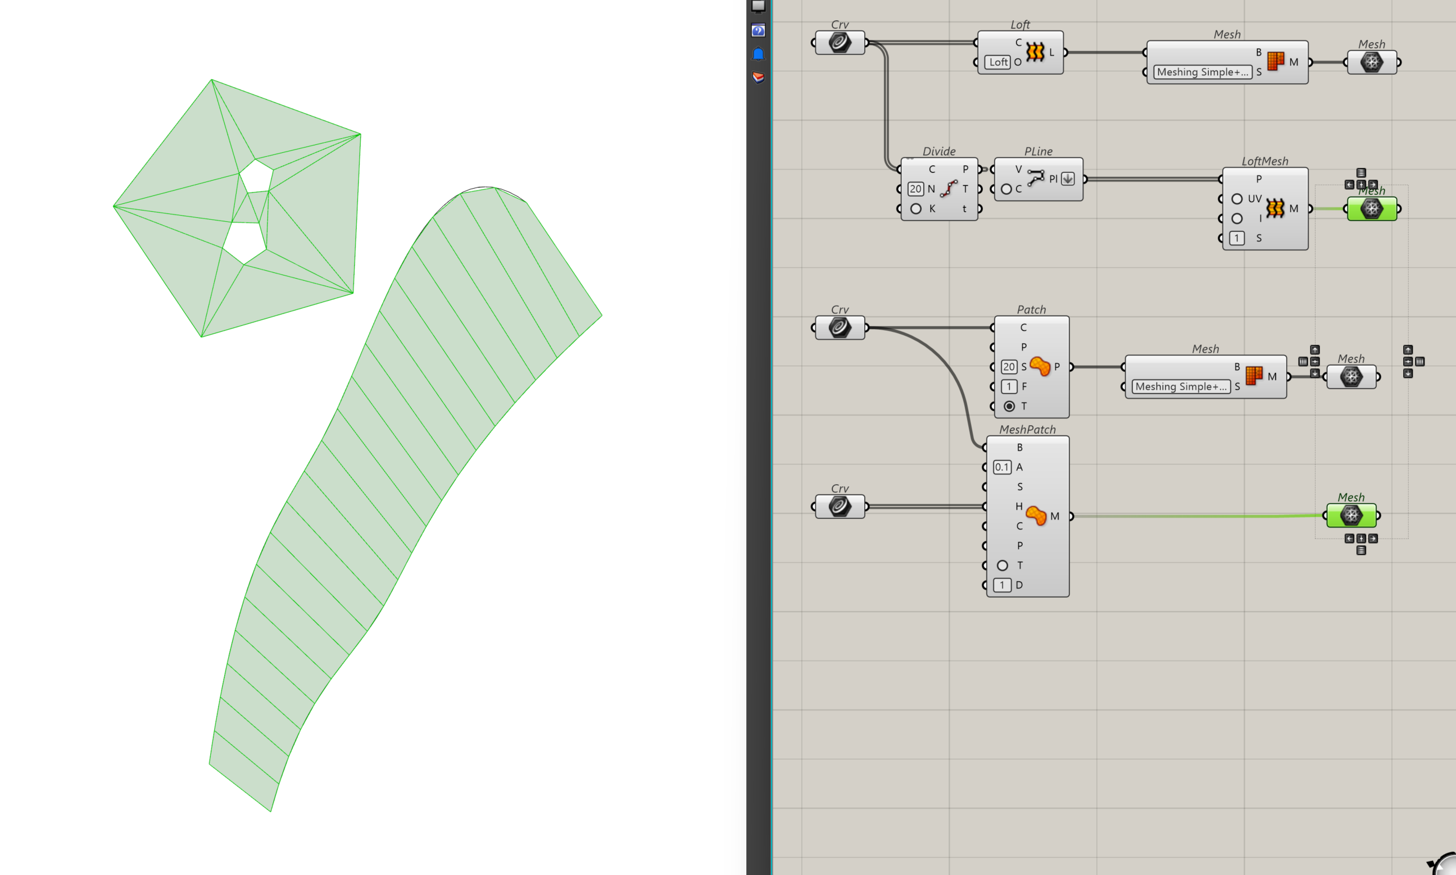Click the LoftMesh component icon
The width and height of the screenshot is (1456, 875).
point(1276,208)
